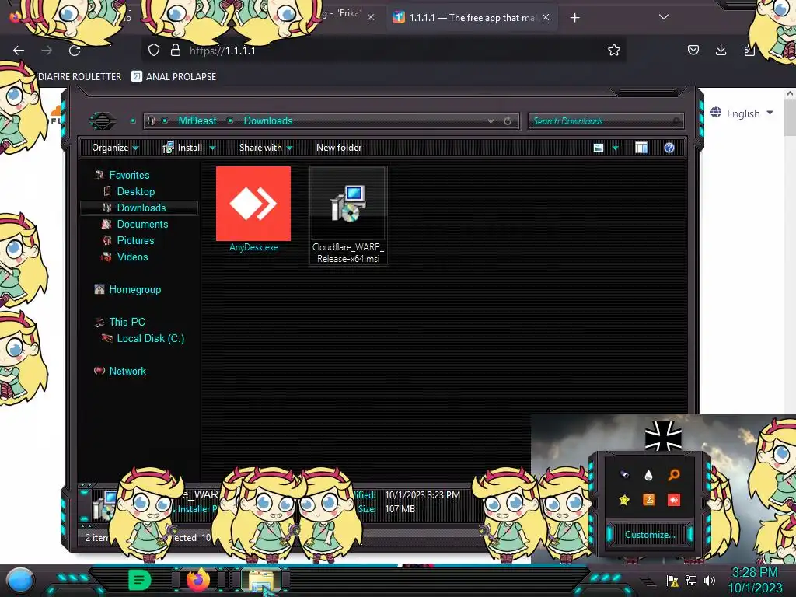This screenshot has width=796, height=597.
Task: Click the yellow star tray icon
Action: (x=624, y=500)
